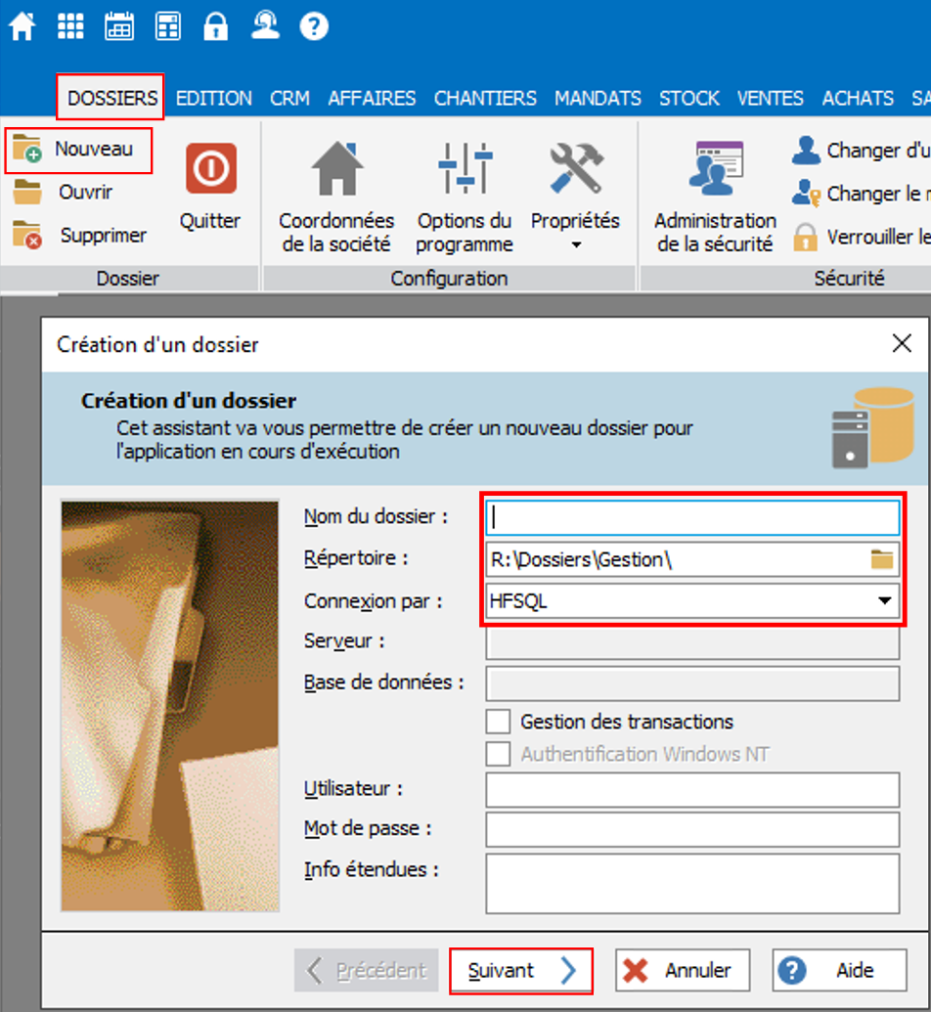Click the Base de données field

point(692,684)
